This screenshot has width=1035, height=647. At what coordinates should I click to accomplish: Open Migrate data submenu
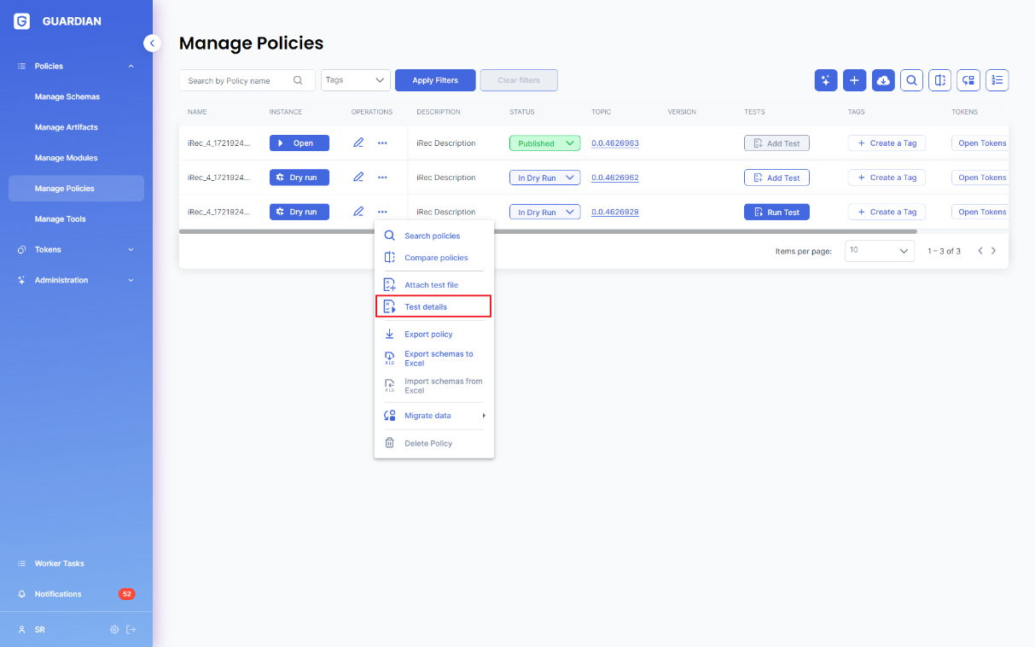pyautogui.click(x=433, y=416)
